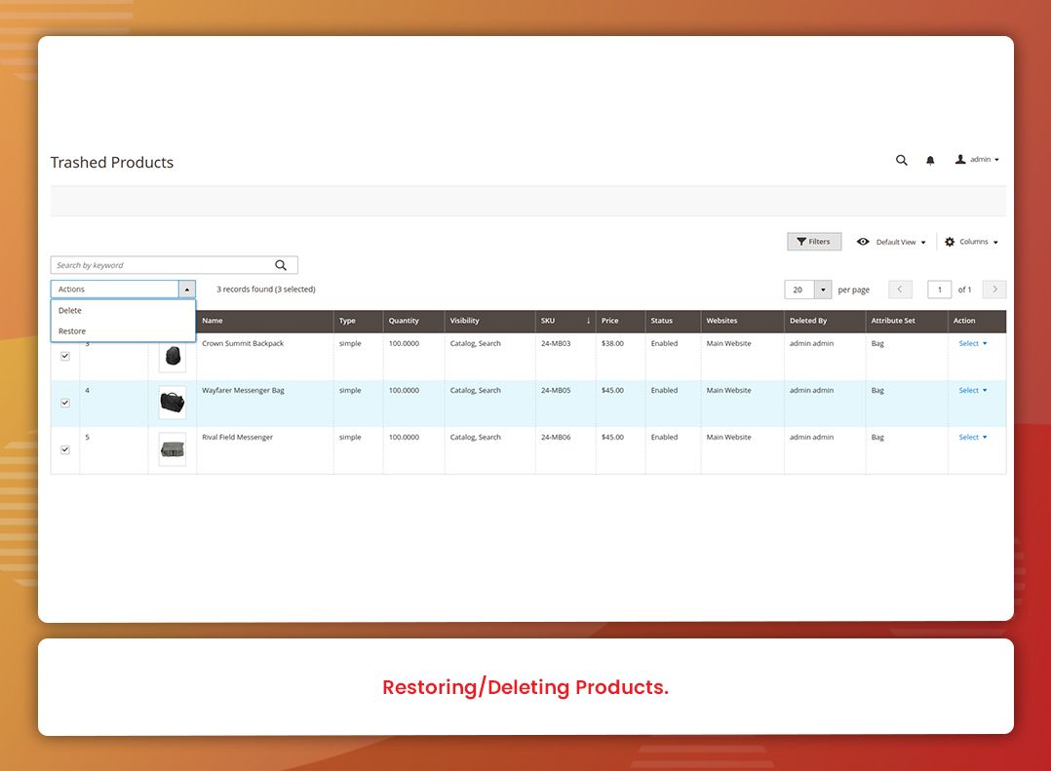Choose Delete from the Actions menu
Image resolution: width=1051 pixels, height=771 pixels.
click(x=69, y=310)
